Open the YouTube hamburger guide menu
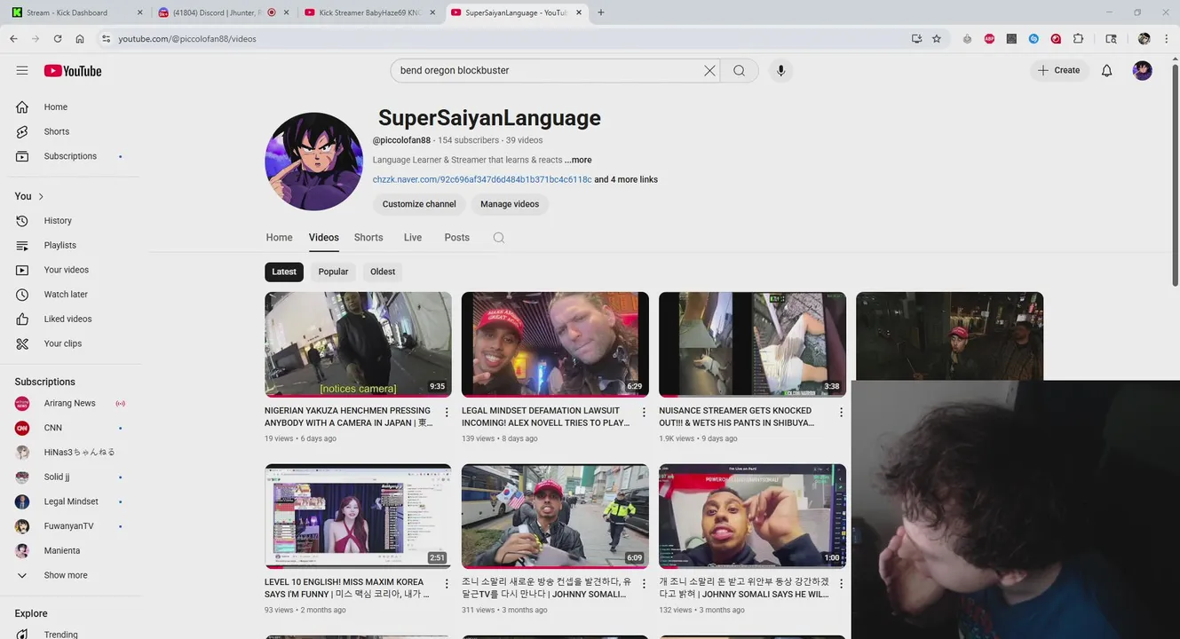1180x639 pixels. pyautogui.click(x=22, y=70)
